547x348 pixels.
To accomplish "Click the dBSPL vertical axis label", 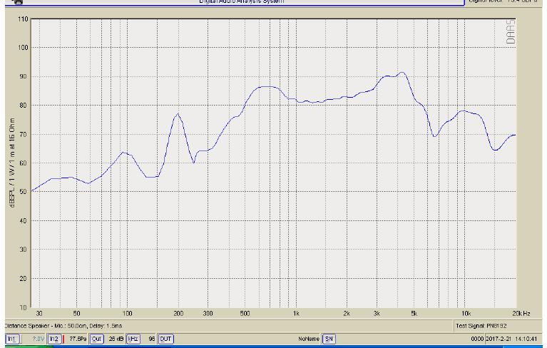I will point(12,163).
